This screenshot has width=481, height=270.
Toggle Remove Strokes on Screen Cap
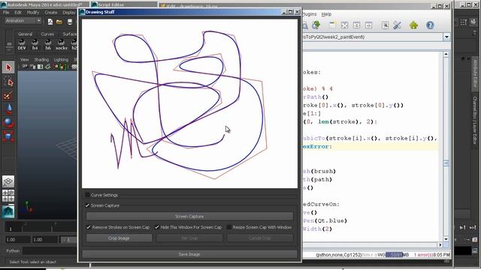coord(89,227)
